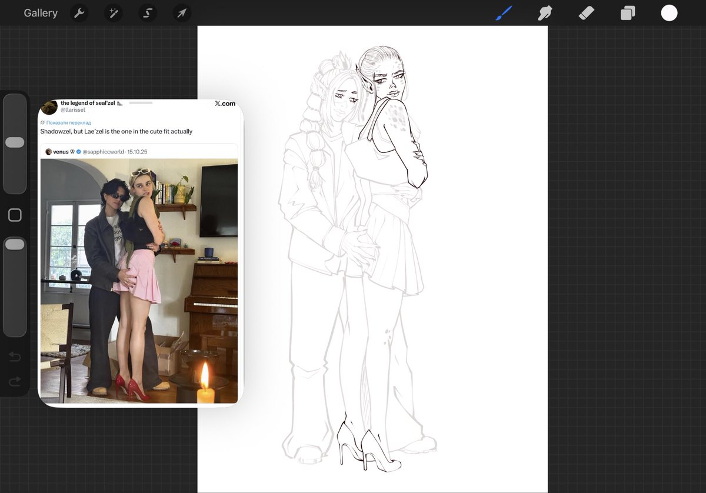706x493 pixels.
Task: Adjust the brush size slider
Action: pos(15,144)
